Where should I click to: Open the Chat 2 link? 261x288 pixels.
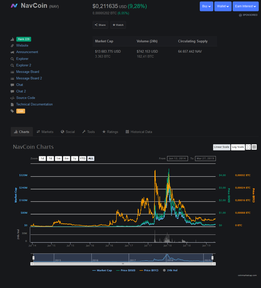(21, 91)
